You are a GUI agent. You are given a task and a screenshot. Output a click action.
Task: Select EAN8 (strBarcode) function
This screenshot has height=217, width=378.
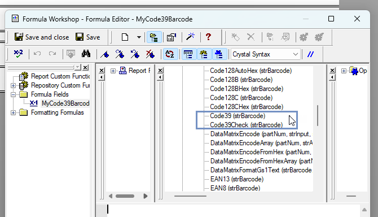tap(235, 188)
